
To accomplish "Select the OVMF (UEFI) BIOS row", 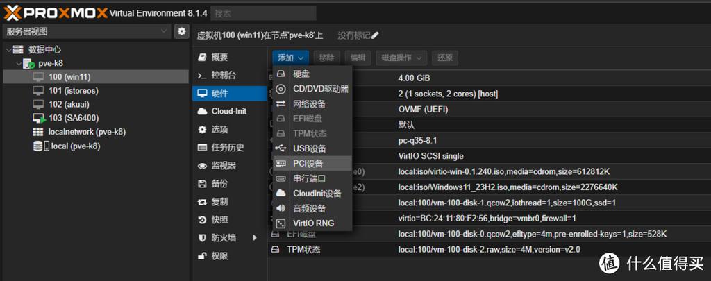I will tap(490, 110).
